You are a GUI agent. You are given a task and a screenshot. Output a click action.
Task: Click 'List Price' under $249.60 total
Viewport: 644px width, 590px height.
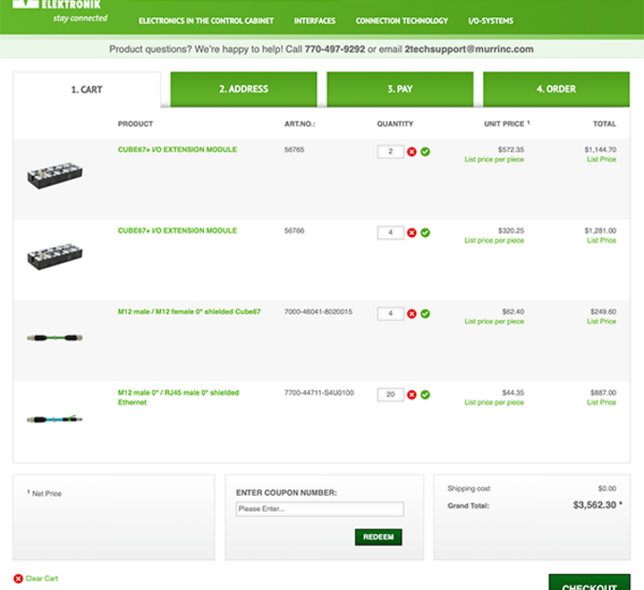point(601,322)
